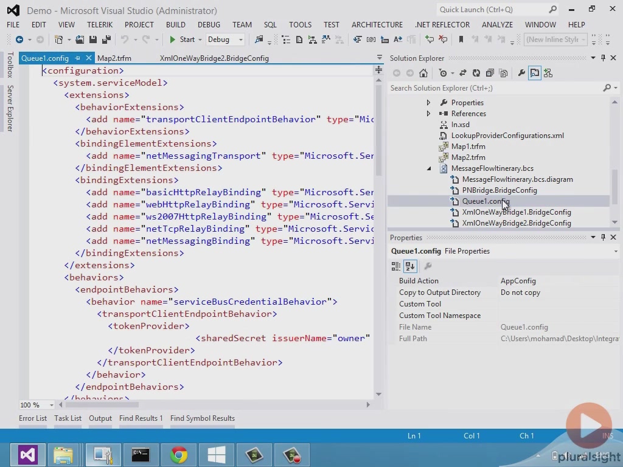The image size is (623, 467).
Task: Open the ARCHITECTURE menu
Action: tap(377, 24)
